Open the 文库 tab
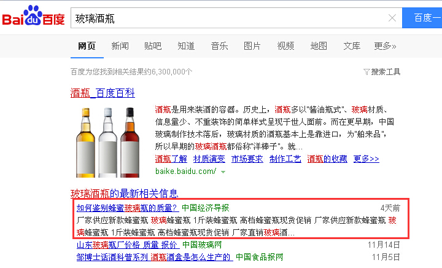The width and height of the screenshot is (442, 268). tap(352, 46)
